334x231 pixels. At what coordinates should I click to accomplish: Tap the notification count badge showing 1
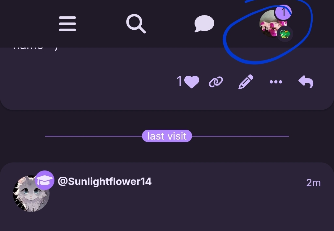pyautogui.click(x=283, y=12)
